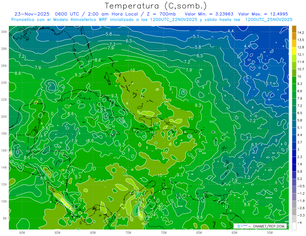Screen dimensions: 306x236
Task: Click the '75W' longitude axis label
Action: coord(128,233)
